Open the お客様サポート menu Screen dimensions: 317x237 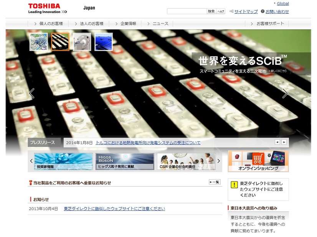267,24
